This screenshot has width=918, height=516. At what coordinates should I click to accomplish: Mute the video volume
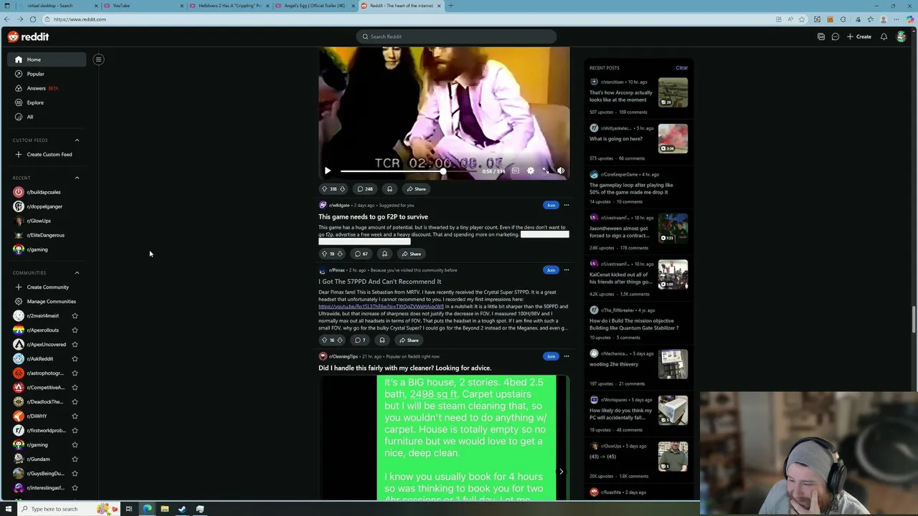click(560, 171)
